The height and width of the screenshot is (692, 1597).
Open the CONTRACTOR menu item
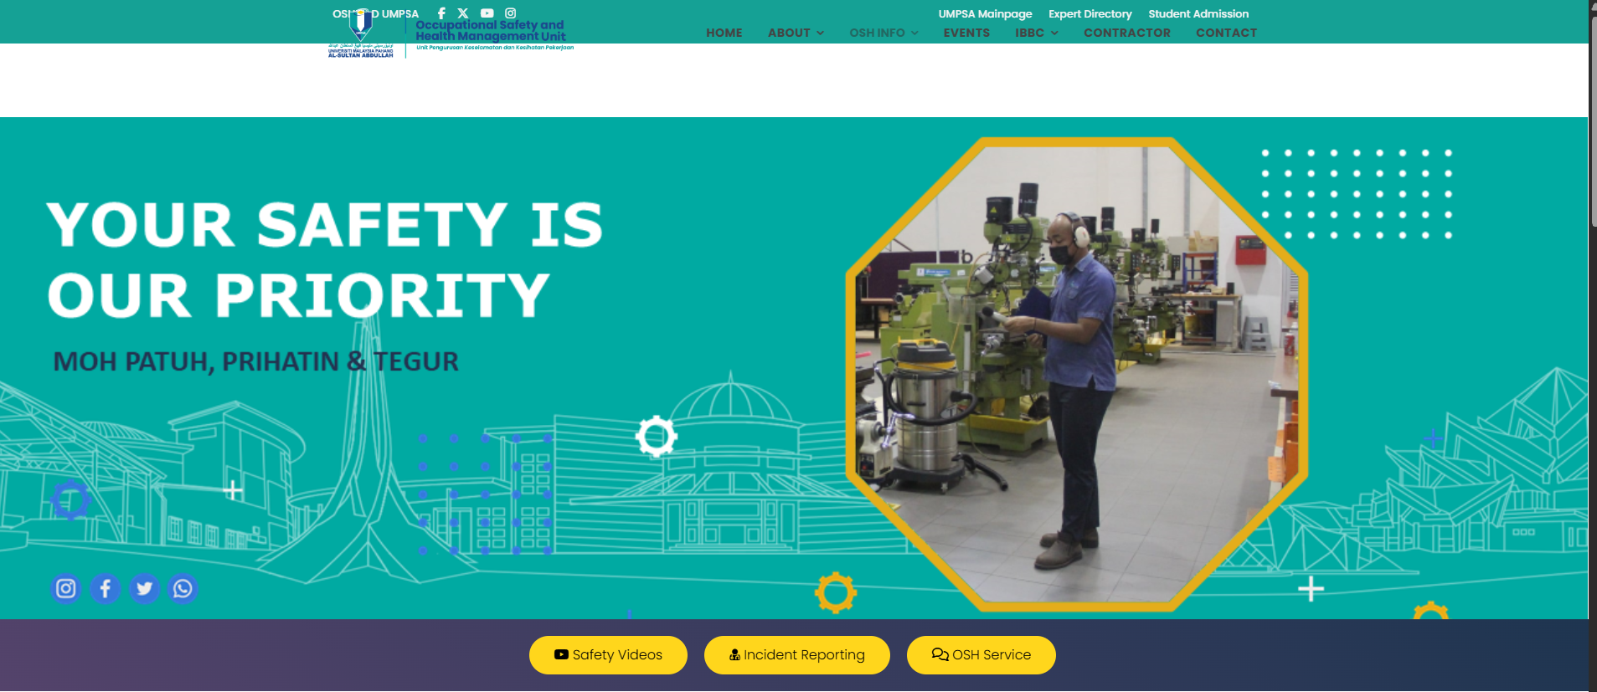[1126, 33]
